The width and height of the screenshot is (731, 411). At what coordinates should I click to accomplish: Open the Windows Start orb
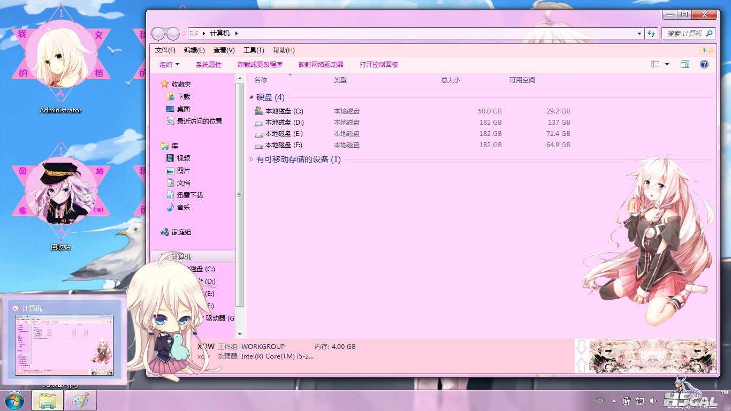point(14,400)
